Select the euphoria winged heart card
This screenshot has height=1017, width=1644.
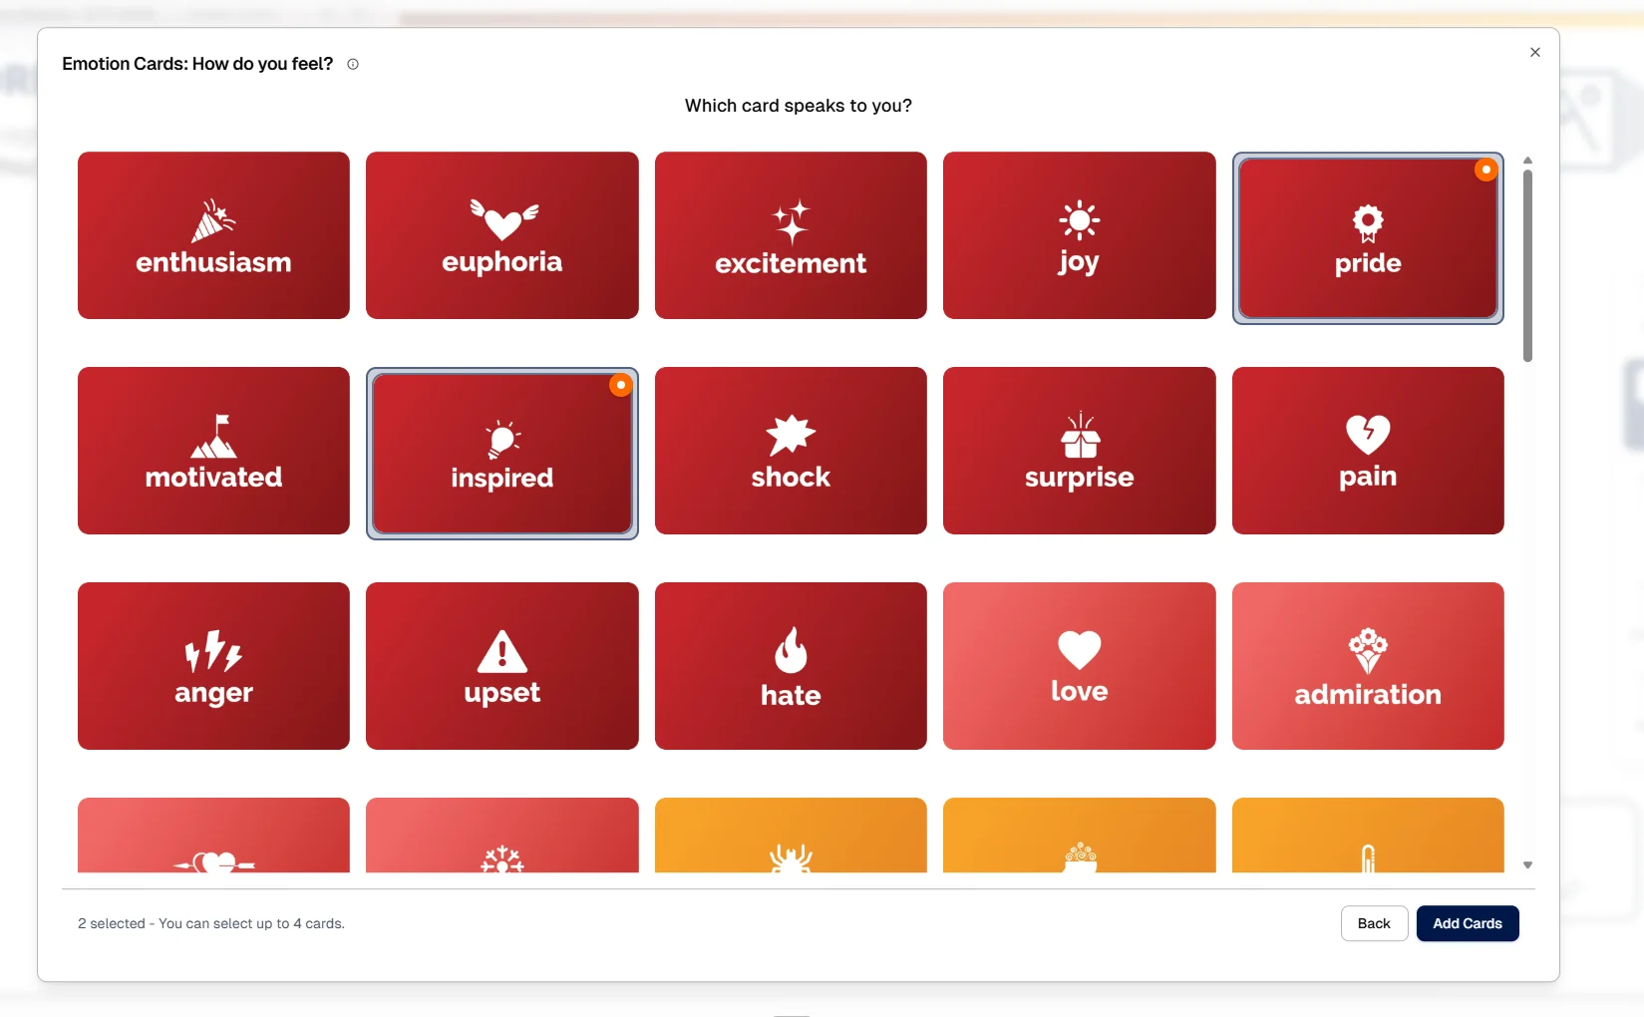coord(501,235)
